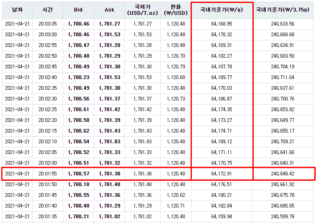
Task: Click price 240,709.21
Action: pyautogui.click(x=283, y=142)
